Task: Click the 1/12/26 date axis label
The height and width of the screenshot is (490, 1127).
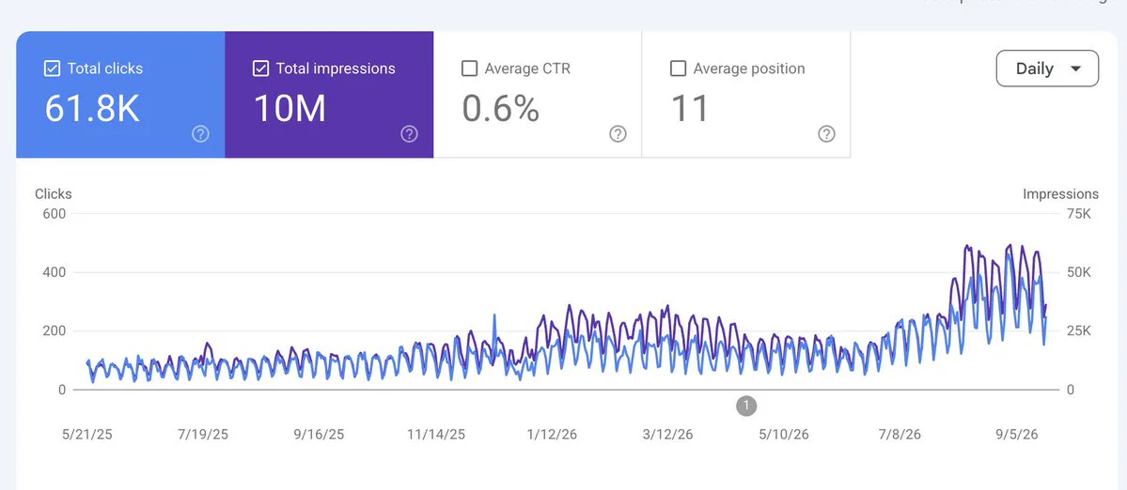Action: tap(552, 435)
